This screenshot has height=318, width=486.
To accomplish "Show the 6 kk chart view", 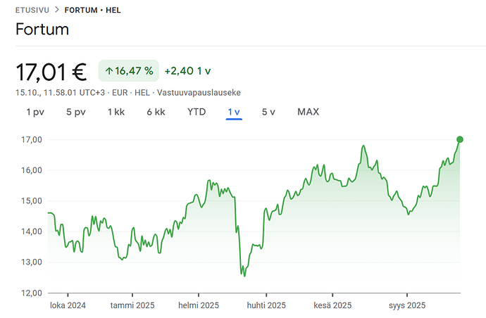I will [x=156, y=112].
